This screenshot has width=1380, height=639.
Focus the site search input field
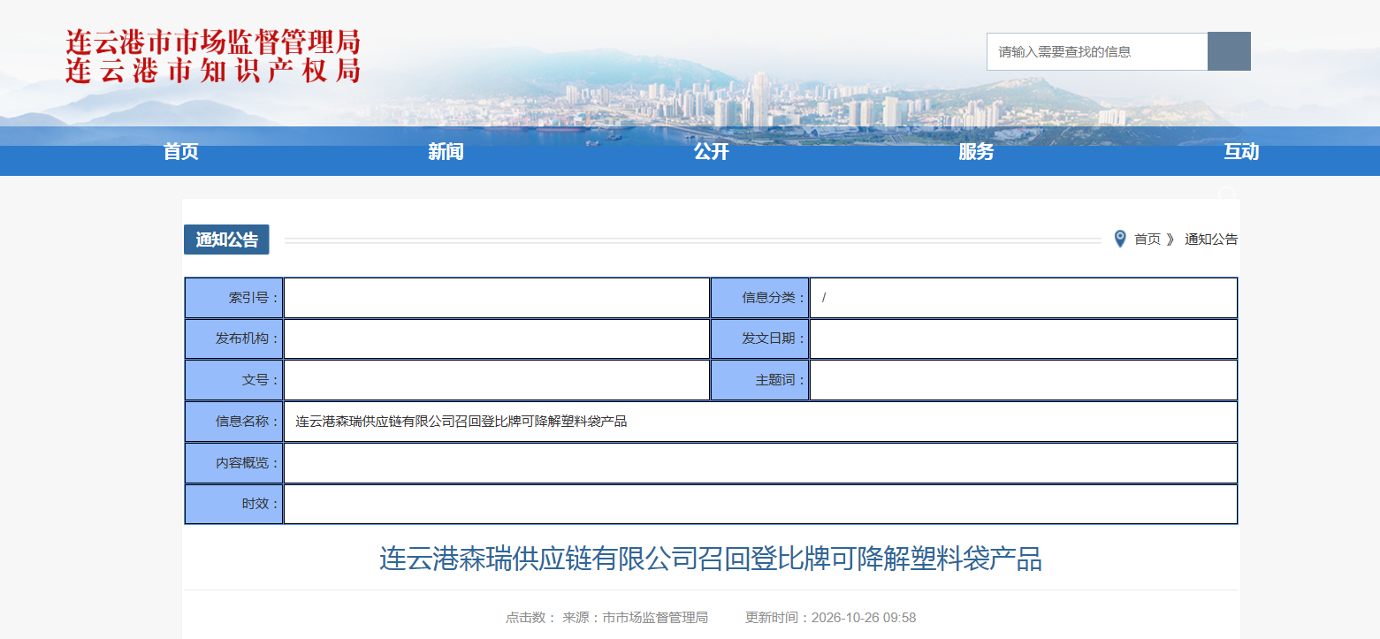pos(1097,51)
